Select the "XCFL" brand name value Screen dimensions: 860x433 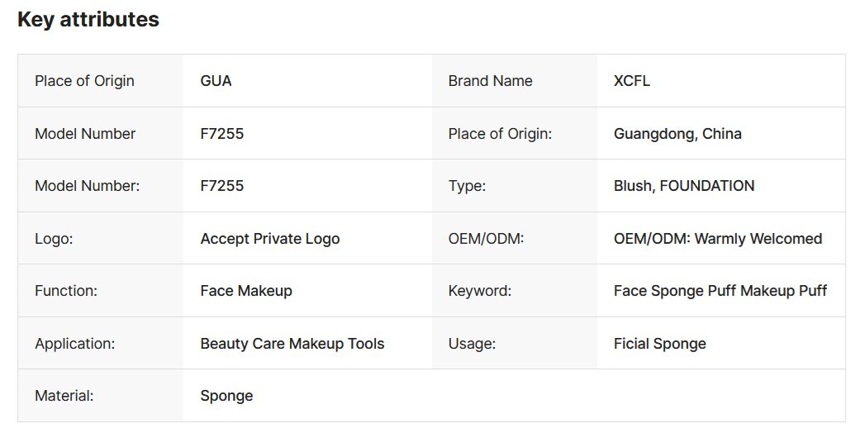click(632, 81)
